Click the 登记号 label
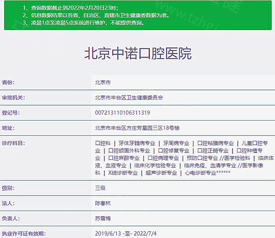 coord(11,113)
